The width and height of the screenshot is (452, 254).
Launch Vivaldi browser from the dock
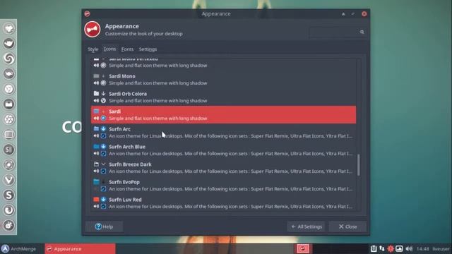(x=8, y=180)
